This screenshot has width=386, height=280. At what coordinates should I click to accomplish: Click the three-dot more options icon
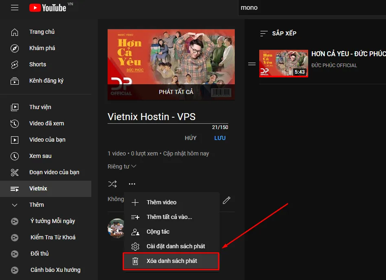[x=132, y=184]
